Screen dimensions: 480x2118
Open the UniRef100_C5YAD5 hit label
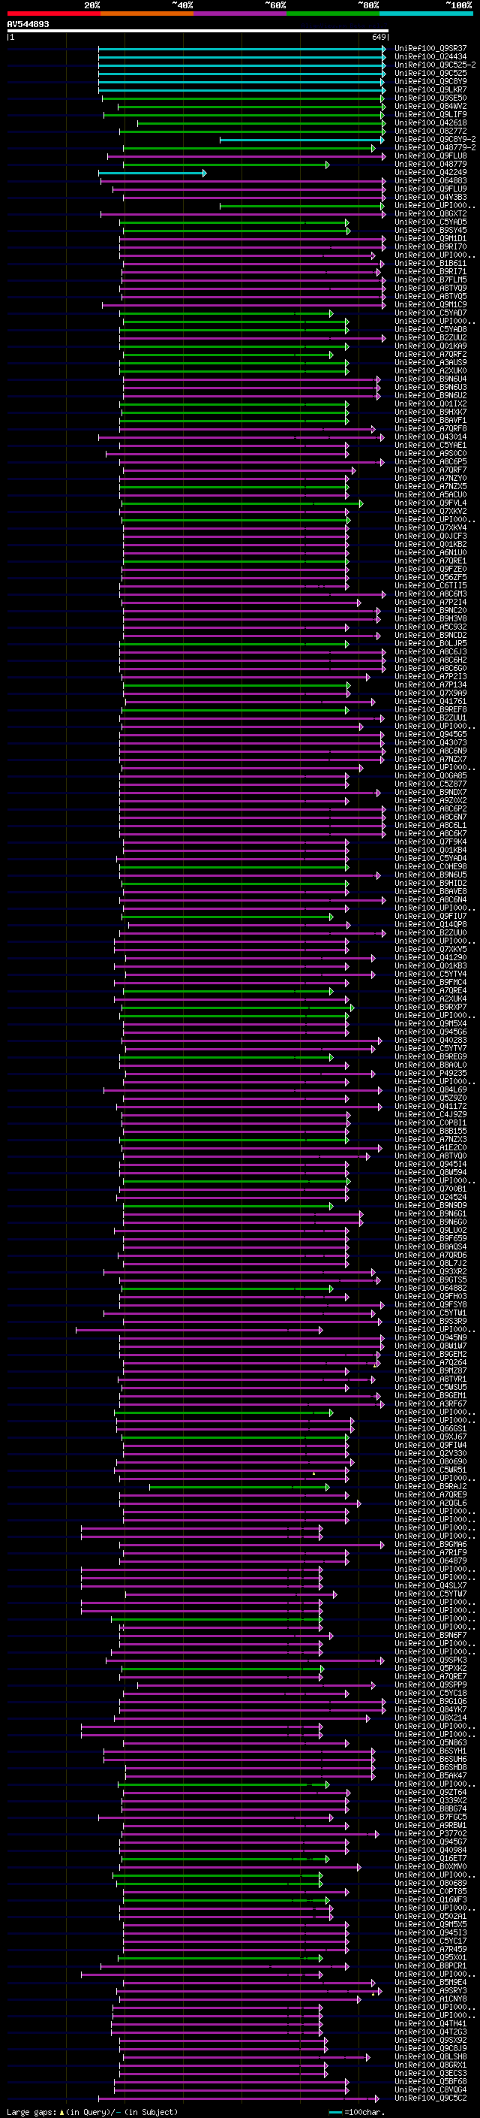click(430, 222)
